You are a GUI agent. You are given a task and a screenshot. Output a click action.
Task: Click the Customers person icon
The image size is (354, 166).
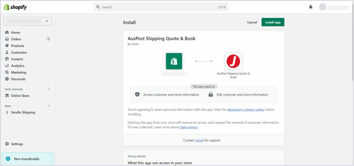(7, 52)
